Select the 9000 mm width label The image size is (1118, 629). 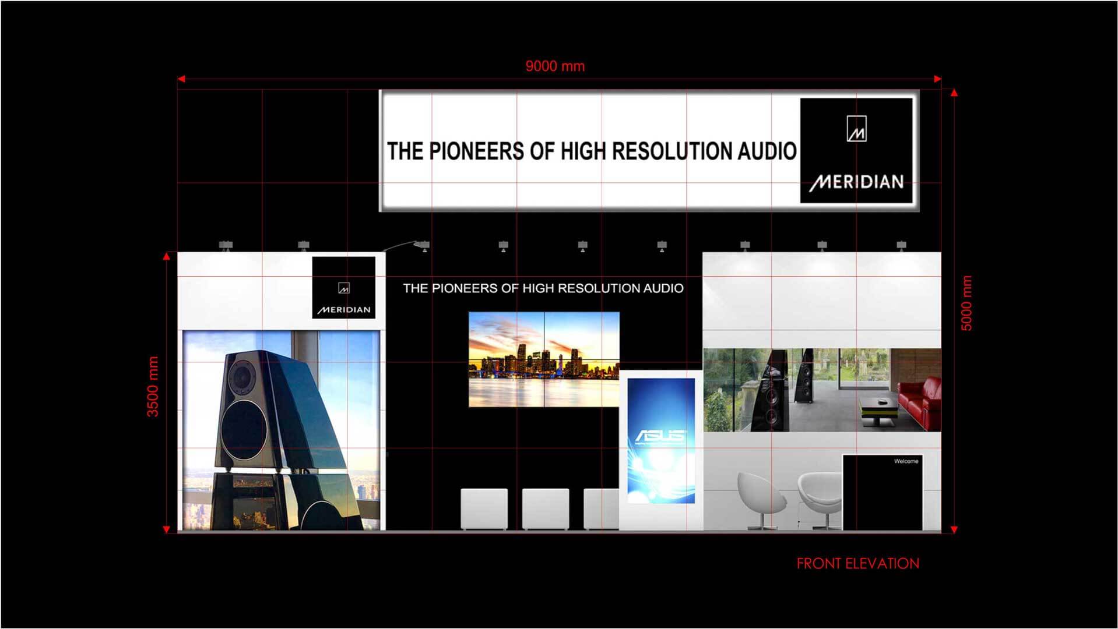coord(555,66)
